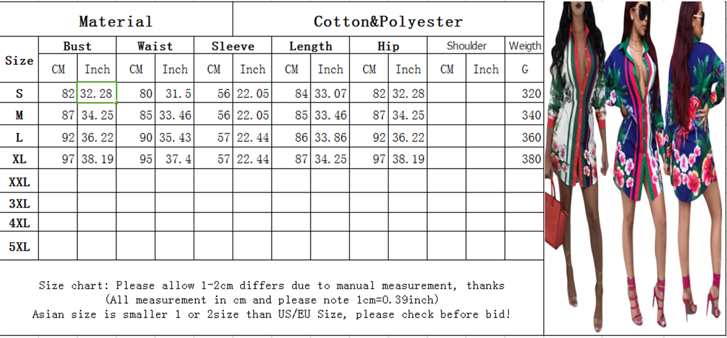Click the Weigth header cell
The image size is (727, 338).
click(x=524, y=46)
